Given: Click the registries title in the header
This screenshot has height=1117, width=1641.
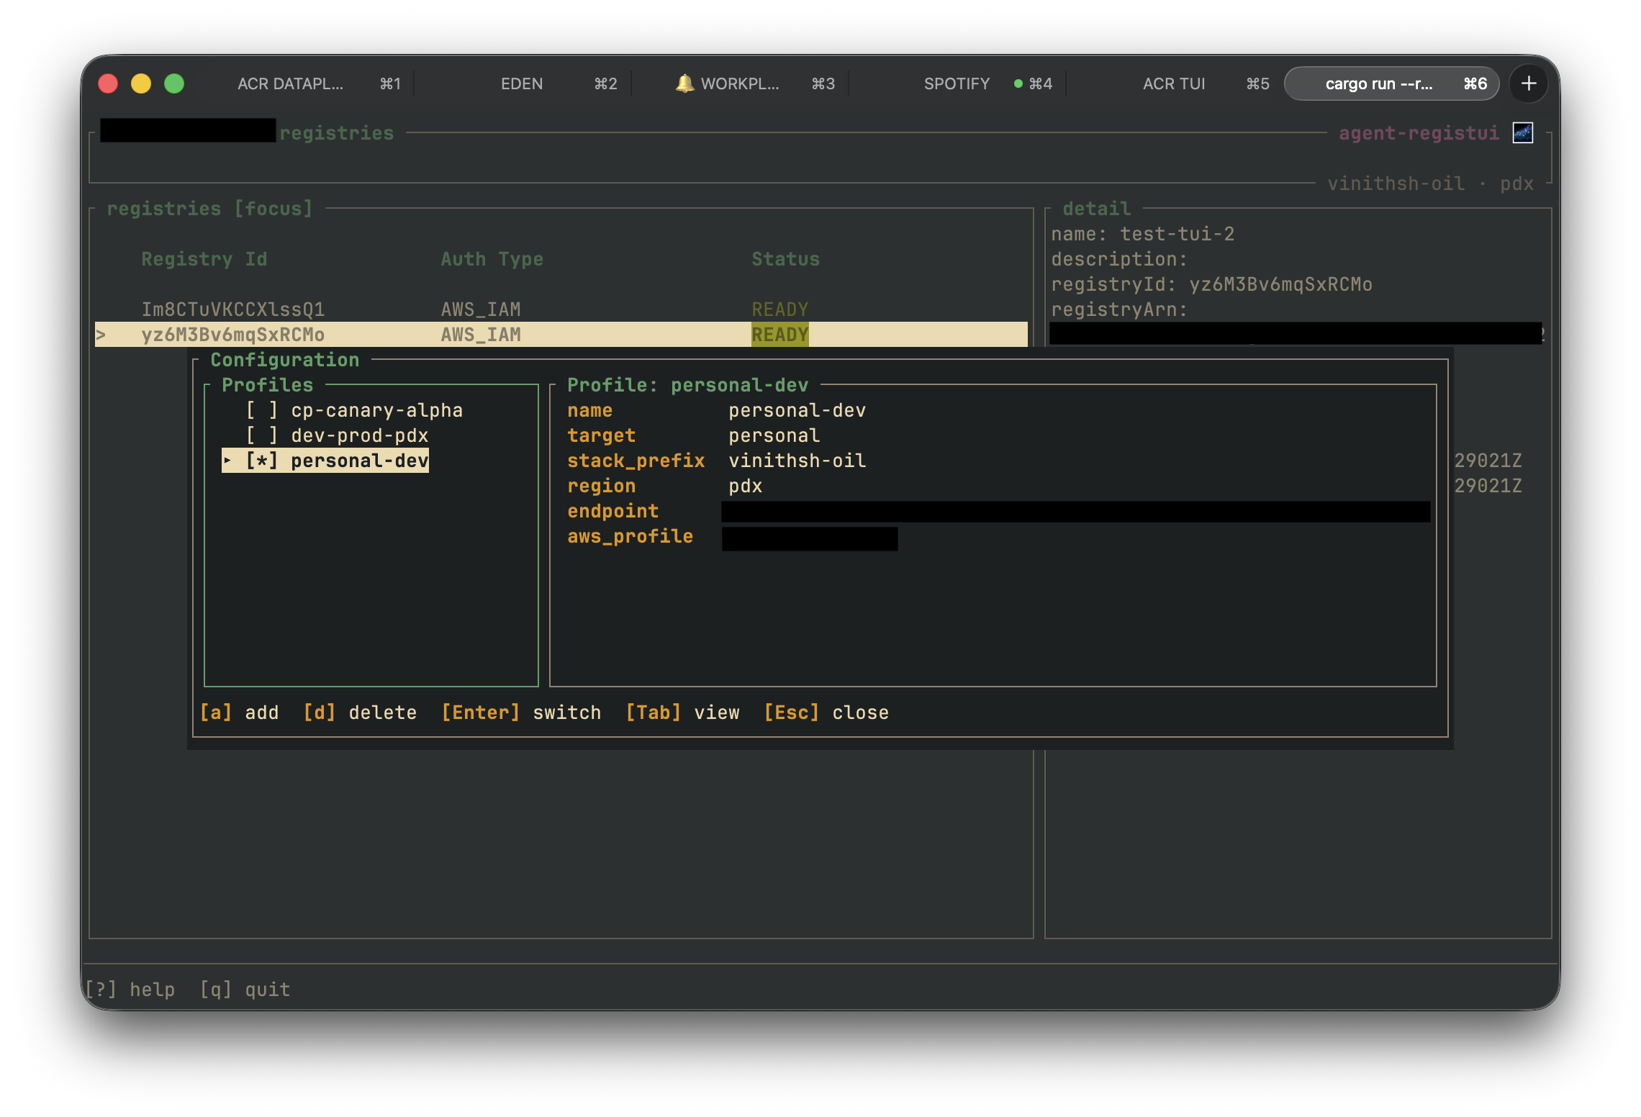Looking at the screenshot, I should (337, 133).
